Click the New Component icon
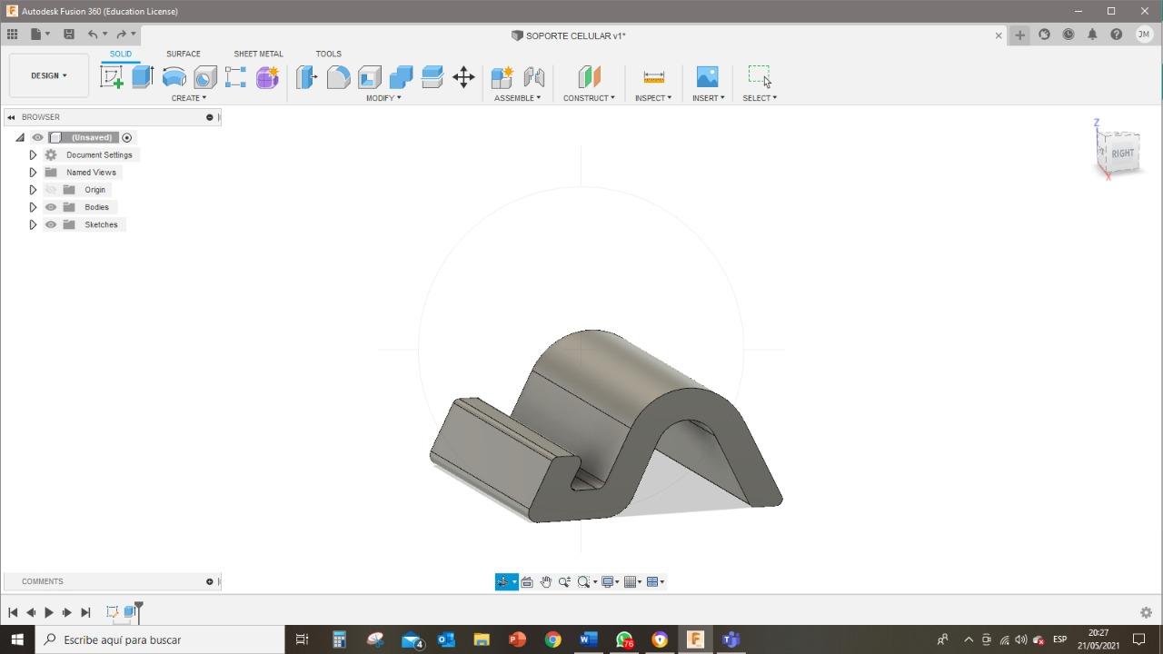Screen dimensions: 1163x654 502,77
